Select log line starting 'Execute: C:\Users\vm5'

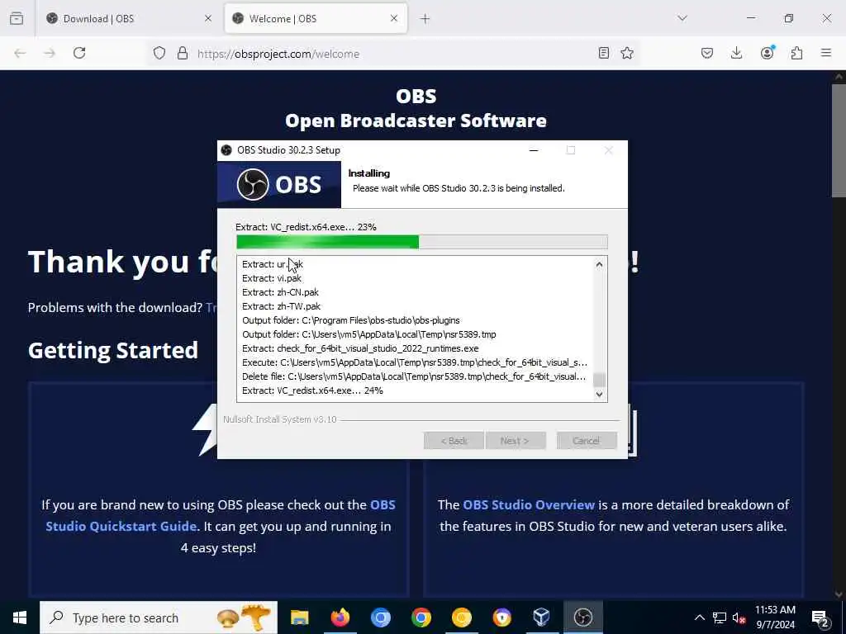coord(415,362)
